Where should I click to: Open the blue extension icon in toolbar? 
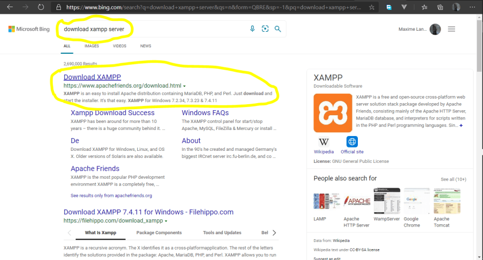(x=389, y=7)
